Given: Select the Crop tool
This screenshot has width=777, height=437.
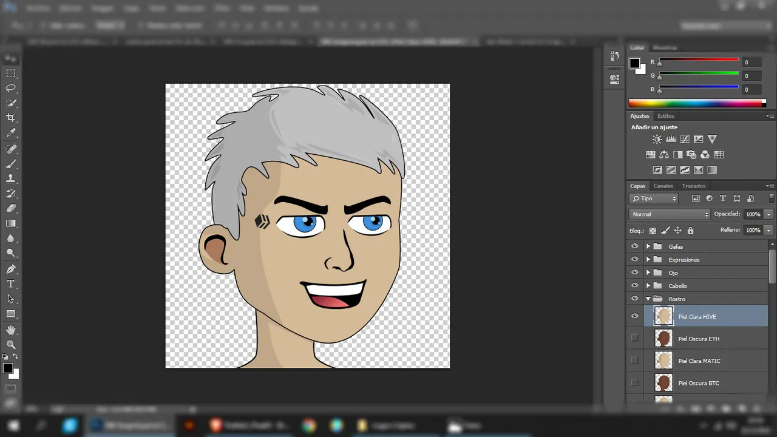Looking at the screenshot, I should (11, 118).
